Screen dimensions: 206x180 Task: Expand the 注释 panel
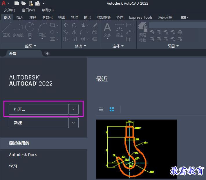(x=118, y=46)
